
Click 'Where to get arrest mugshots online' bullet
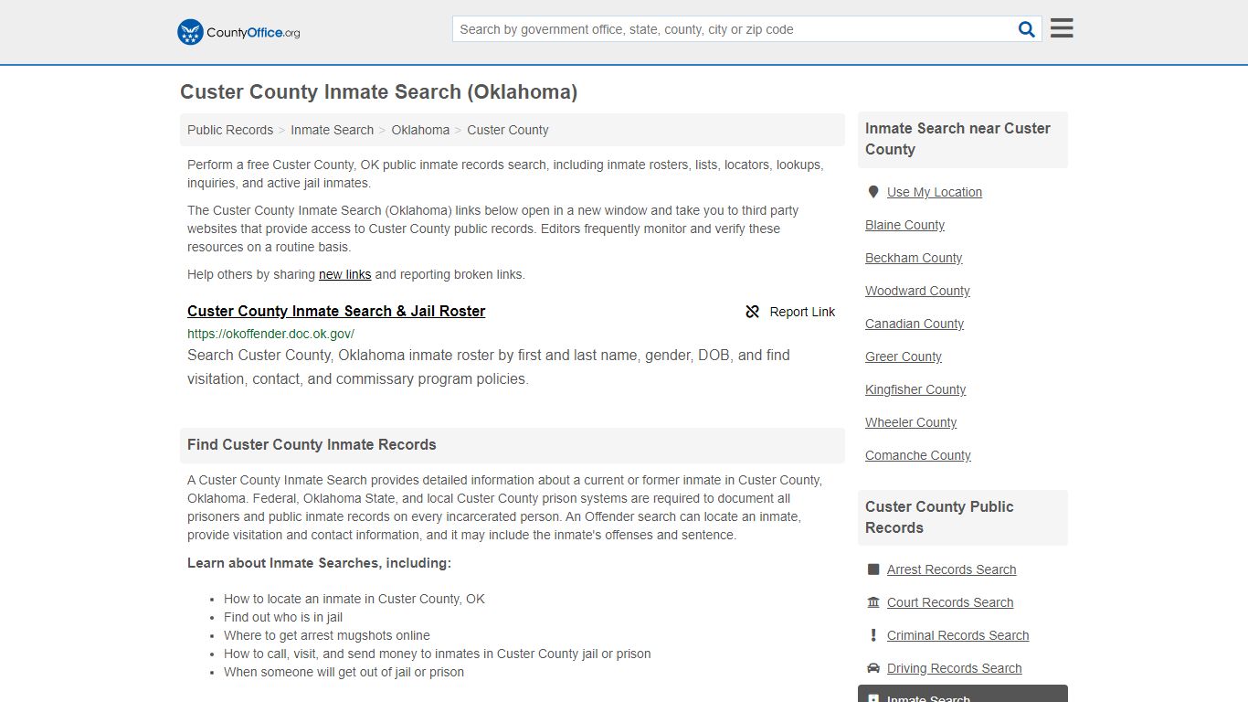coord(327,635)
